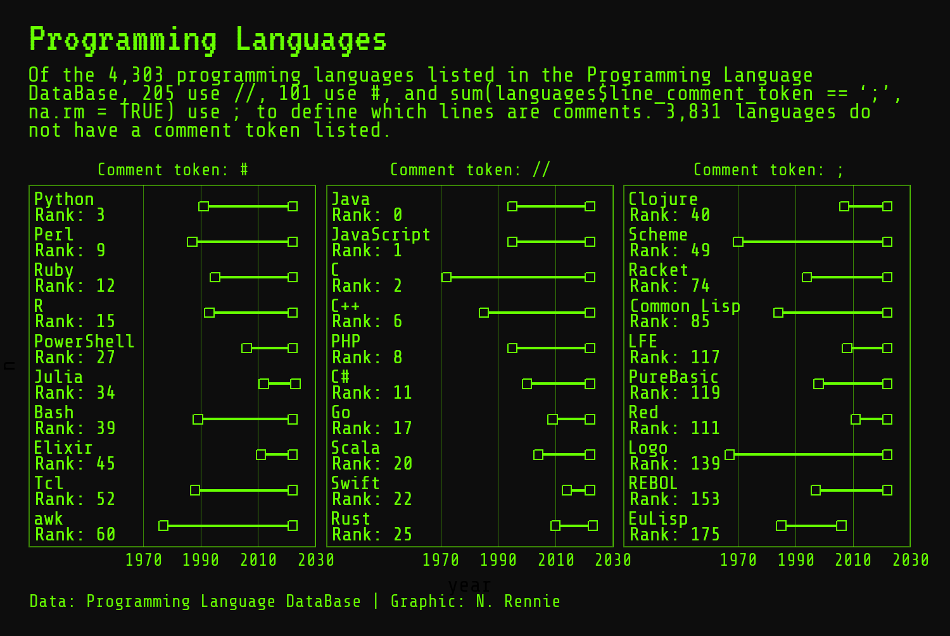Click the end-year marker on Julia's line

pos(295,384)
